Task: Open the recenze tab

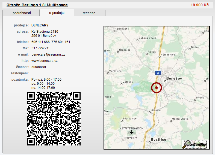Action: pos(90,13)
